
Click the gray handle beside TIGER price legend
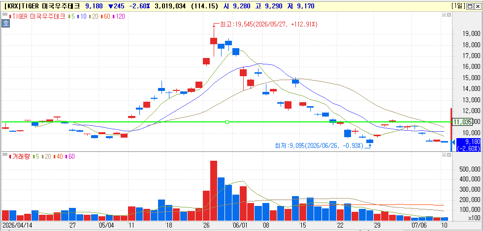coord(4,15)
